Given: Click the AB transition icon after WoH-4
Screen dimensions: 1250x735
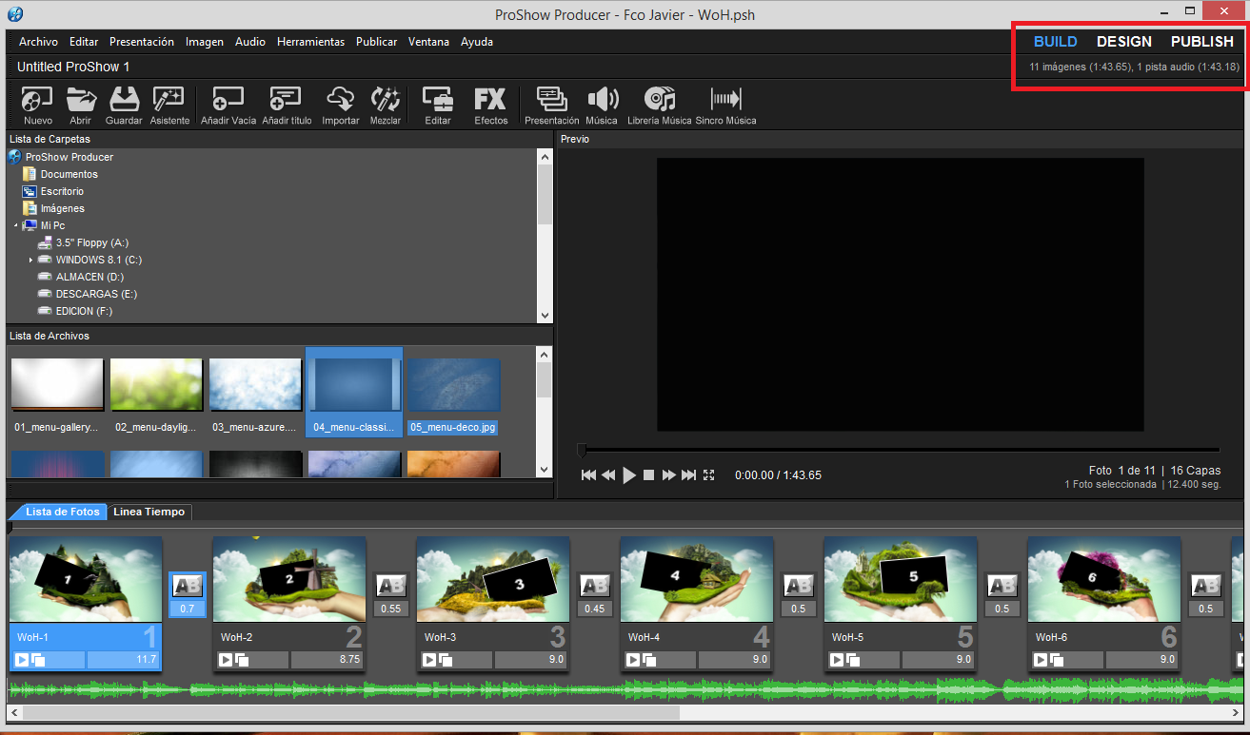Looking at the screenshot, I should point(798,586).
